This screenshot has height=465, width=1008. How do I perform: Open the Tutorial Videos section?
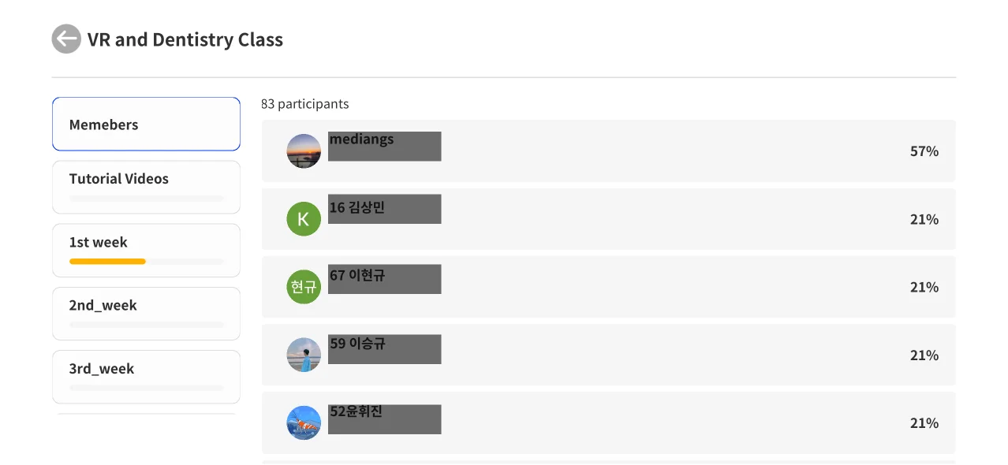tap(146, 180)
